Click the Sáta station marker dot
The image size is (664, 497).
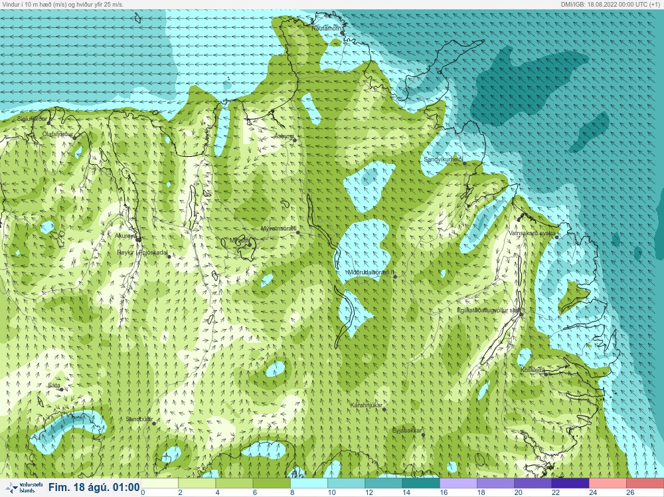[x=61, y=389]
